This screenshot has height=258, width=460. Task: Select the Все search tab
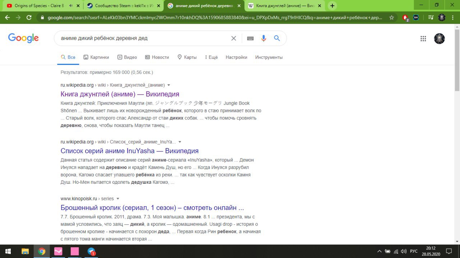tap(68, 57)
